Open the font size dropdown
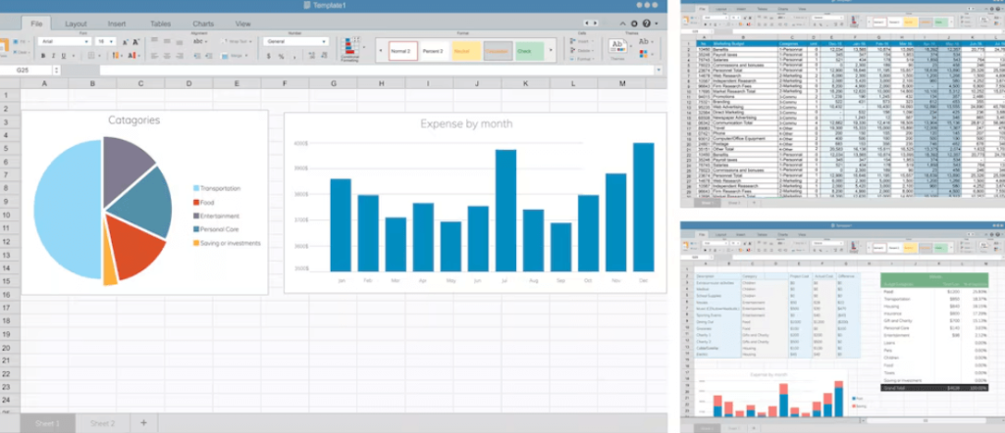Screen dimensions: 1005x433 (x=105, y=42)
